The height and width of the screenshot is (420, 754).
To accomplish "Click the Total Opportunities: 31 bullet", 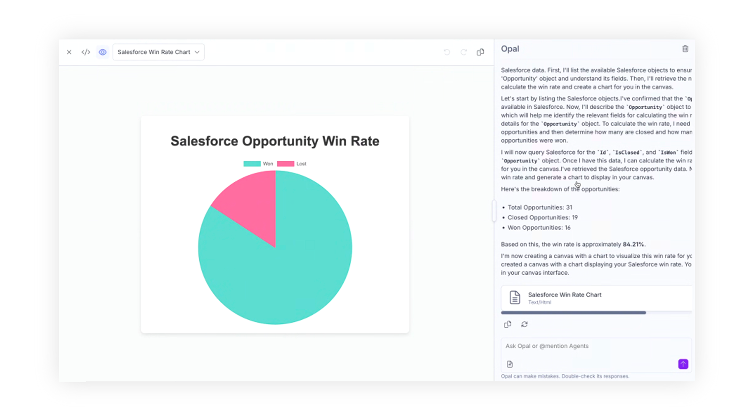I will 540,207.
